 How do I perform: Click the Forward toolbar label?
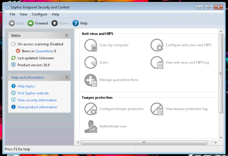41,23
